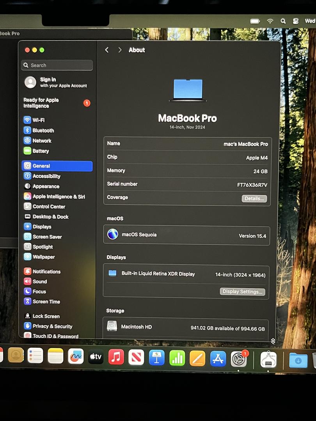Select General in the sidebar
The height and width of the screenshot is (421, 316).
[x=57, y=166]
